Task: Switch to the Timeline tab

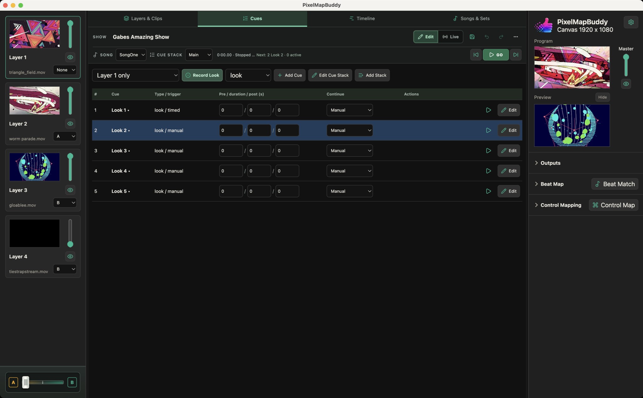Action: (362, 19)
